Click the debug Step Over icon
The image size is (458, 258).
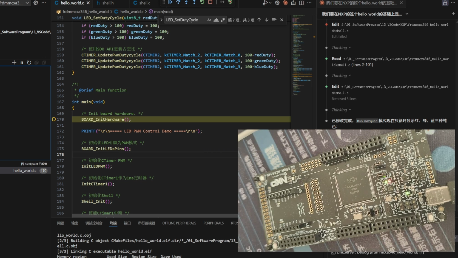tap(178, 2)
